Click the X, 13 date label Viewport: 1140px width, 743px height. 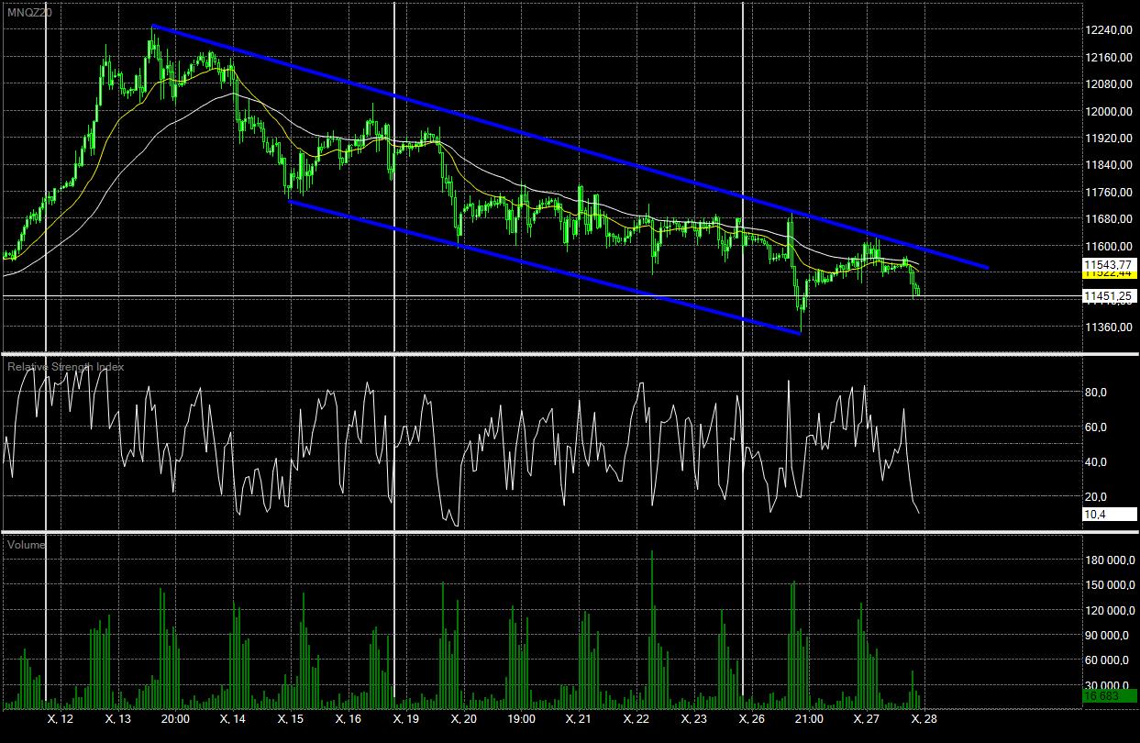118,718
